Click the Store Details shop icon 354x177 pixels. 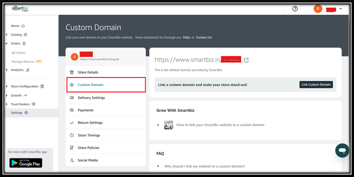[x=72, y=72]
